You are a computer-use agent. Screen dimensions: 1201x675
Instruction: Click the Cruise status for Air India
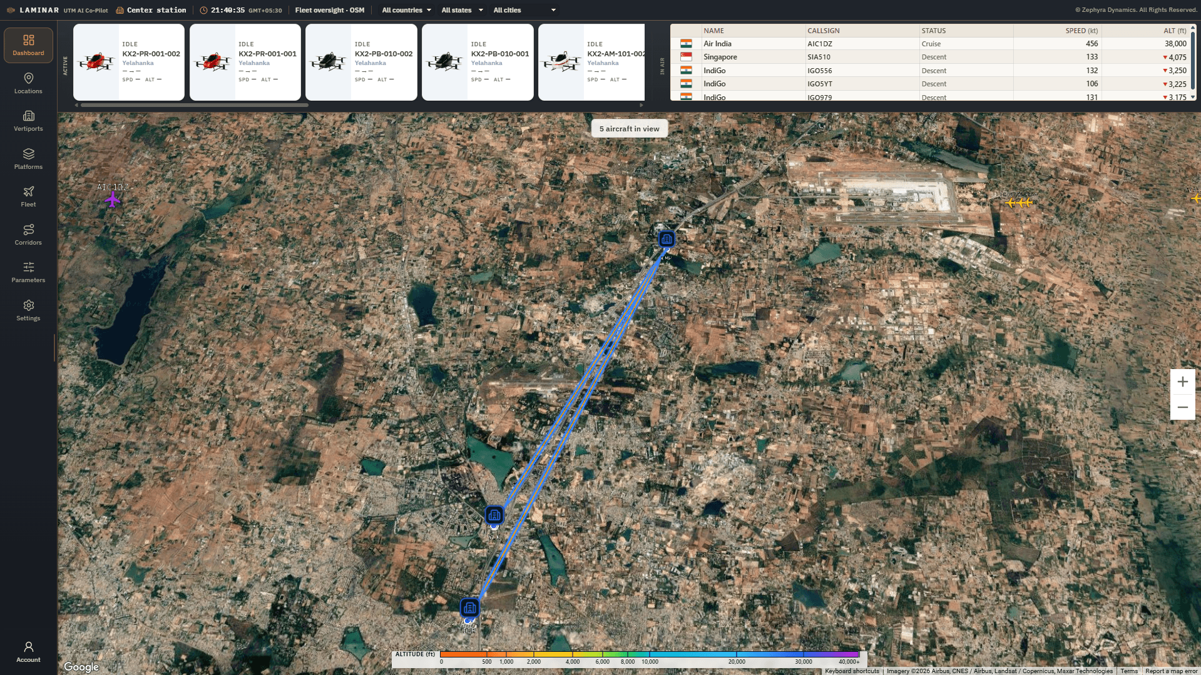(931, 44)
